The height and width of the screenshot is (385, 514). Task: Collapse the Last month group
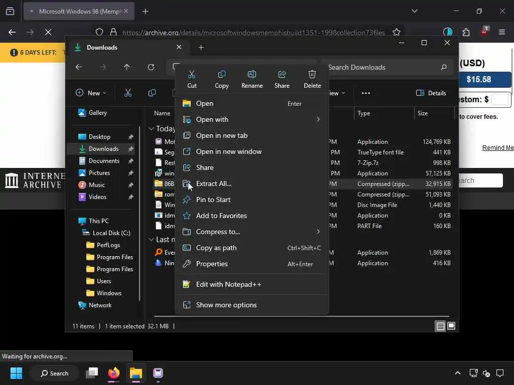point(151,240)
